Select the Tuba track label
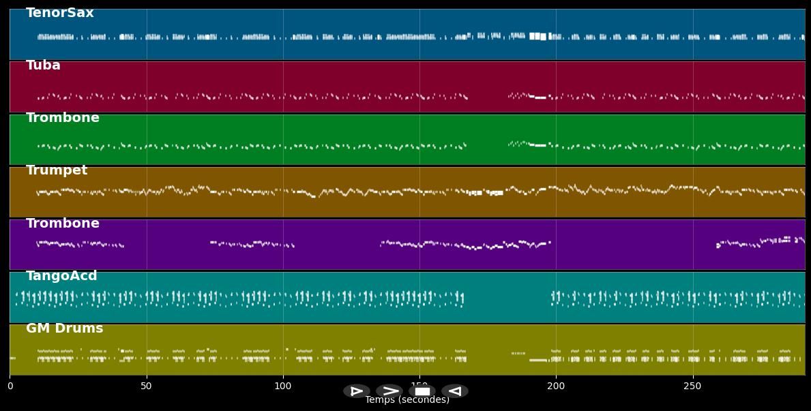This screenshot has width=811, height=411. [43, 65]
